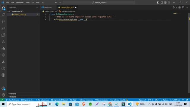Screen dimensions: 190x107
Task: Open the Extensions view
Action: pyautogui.click(x=3, y=35)
